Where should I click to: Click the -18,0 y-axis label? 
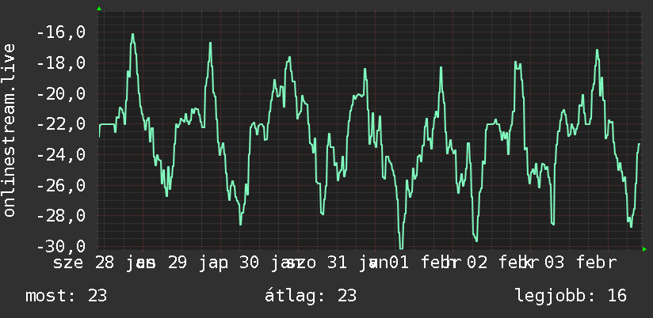(61, 63)
